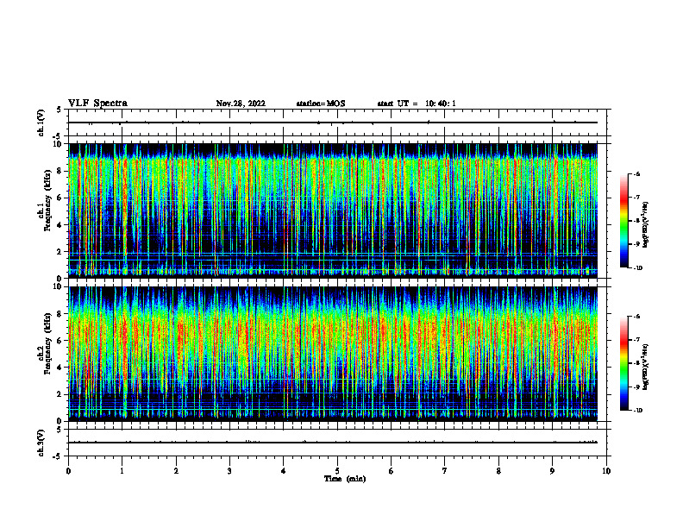This screenshot has height=528, width=683.
Task: Click the ch.1 colorbar "log(PSD)" label
Action: (x=646, y=225)
